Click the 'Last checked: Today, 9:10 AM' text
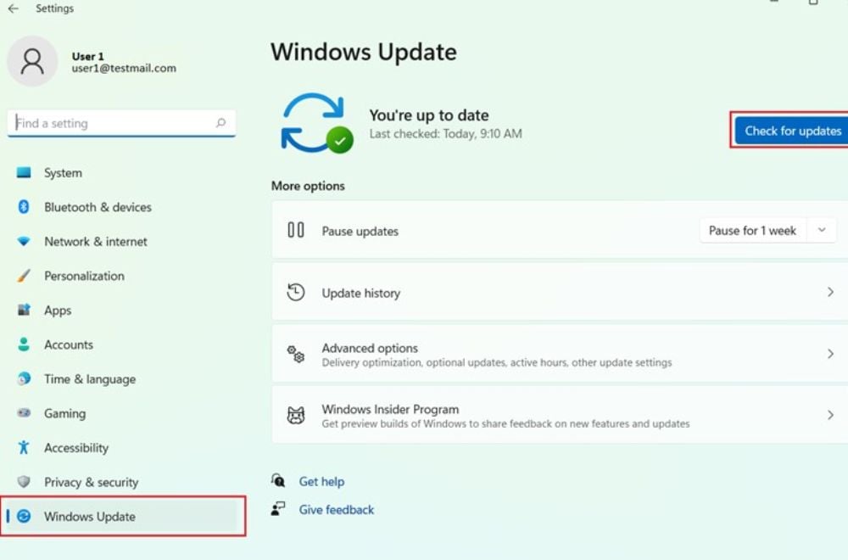The width and height of the screenshot is (848, 560). (446, 134)
